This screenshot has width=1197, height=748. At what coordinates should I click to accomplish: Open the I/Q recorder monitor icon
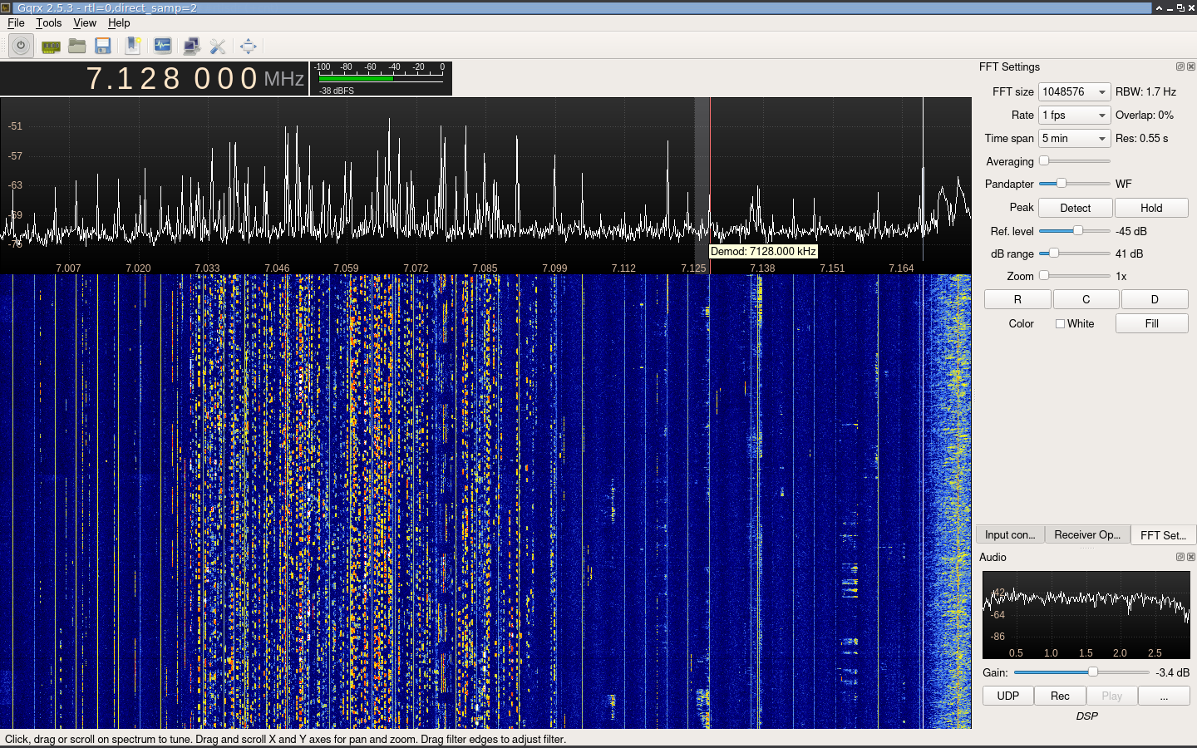(x=163, y=46)
